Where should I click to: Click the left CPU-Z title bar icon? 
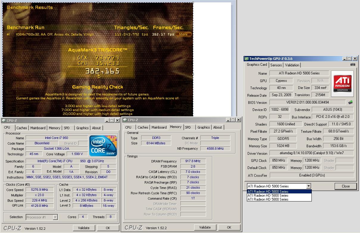click(4, 120)
